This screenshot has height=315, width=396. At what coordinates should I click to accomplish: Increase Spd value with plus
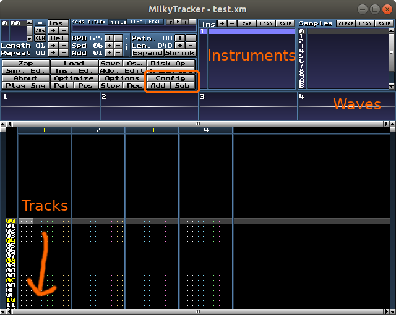click(x=109, y=45)
